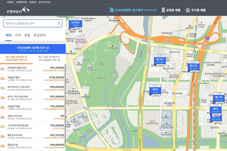Image resolution: width=227 pixels, height=151 pixels.
Task: Click the building icon beside 지식산업센터 실거래가
Action: click(x=112, y=10)
